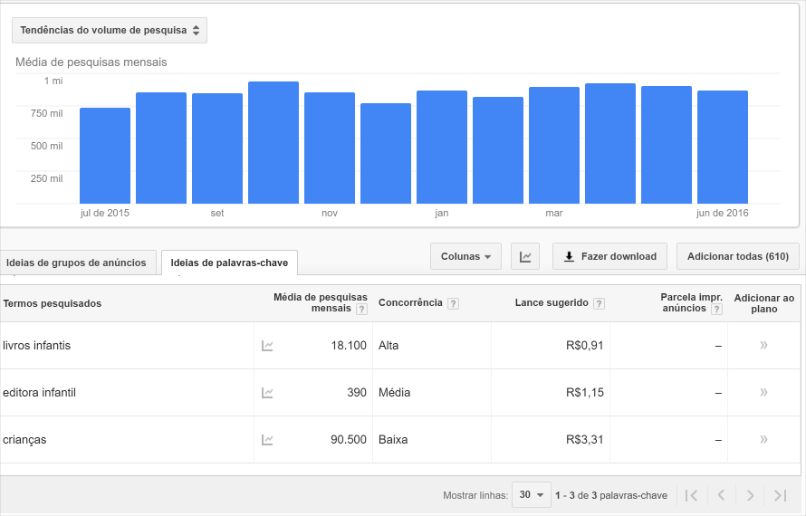The height and width of the screenshot is (516, 806).
Task: Click the 'livros infantis' keyword
Action: [x=36, y=346]
